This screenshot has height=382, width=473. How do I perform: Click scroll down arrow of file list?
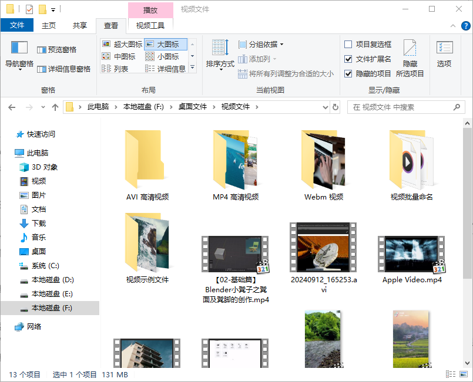467,363
